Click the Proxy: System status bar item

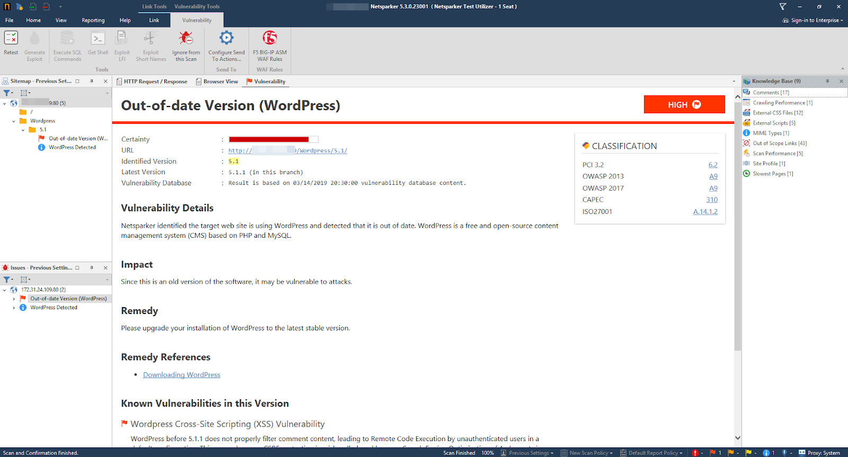coord(819,453)
